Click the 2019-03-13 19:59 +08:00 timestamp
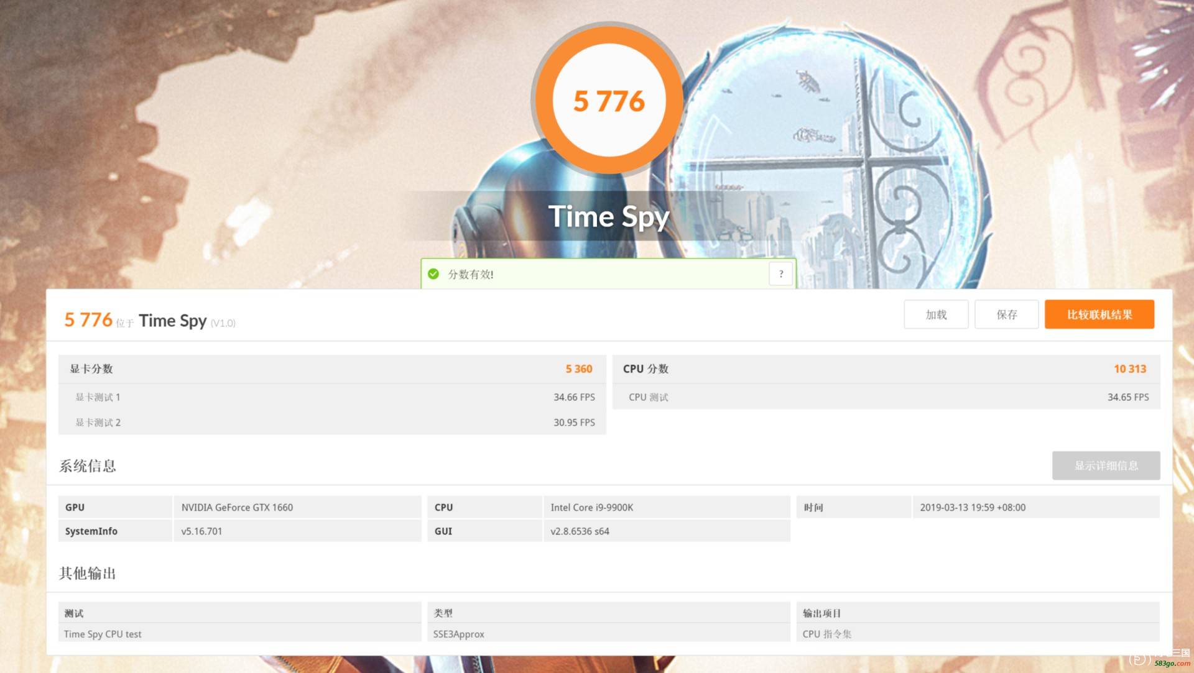The image size is (1194, 673). [1035, 507]
